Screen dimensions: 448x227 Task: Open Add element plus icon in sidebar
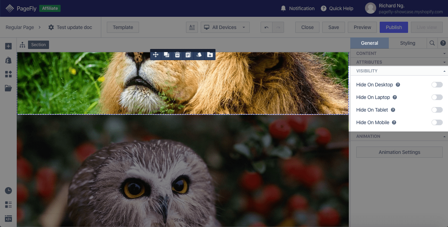pyautogui.click(x=8, y=46)
